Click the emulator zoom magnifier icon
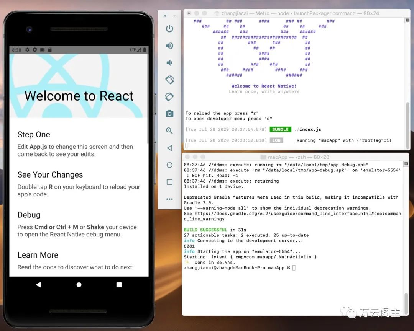Viewport: 414px width, 331px height. (x=169, y=131)
